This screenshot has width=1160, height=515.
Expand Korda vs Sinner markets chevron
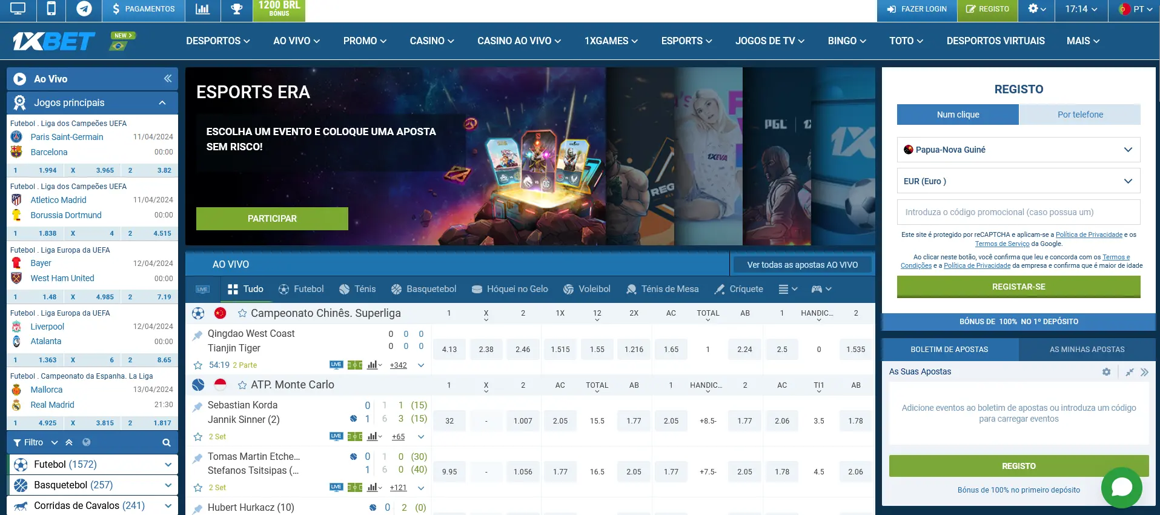(x=421, y=437)
